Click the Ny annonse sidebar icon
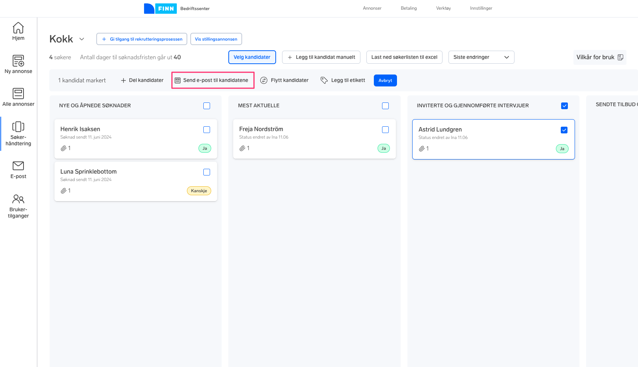 click(x=18, y=61)
